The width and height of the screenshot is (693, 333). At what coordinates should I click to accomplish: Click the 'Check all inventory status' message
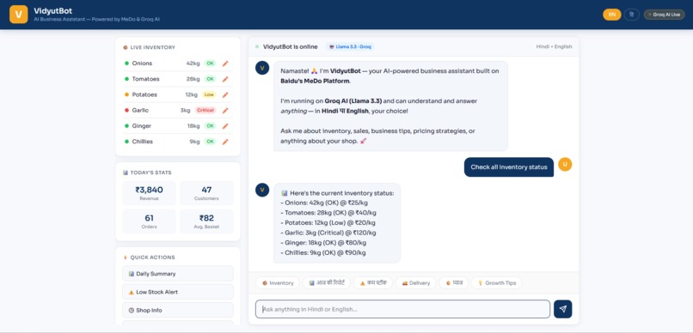(509, 167)
